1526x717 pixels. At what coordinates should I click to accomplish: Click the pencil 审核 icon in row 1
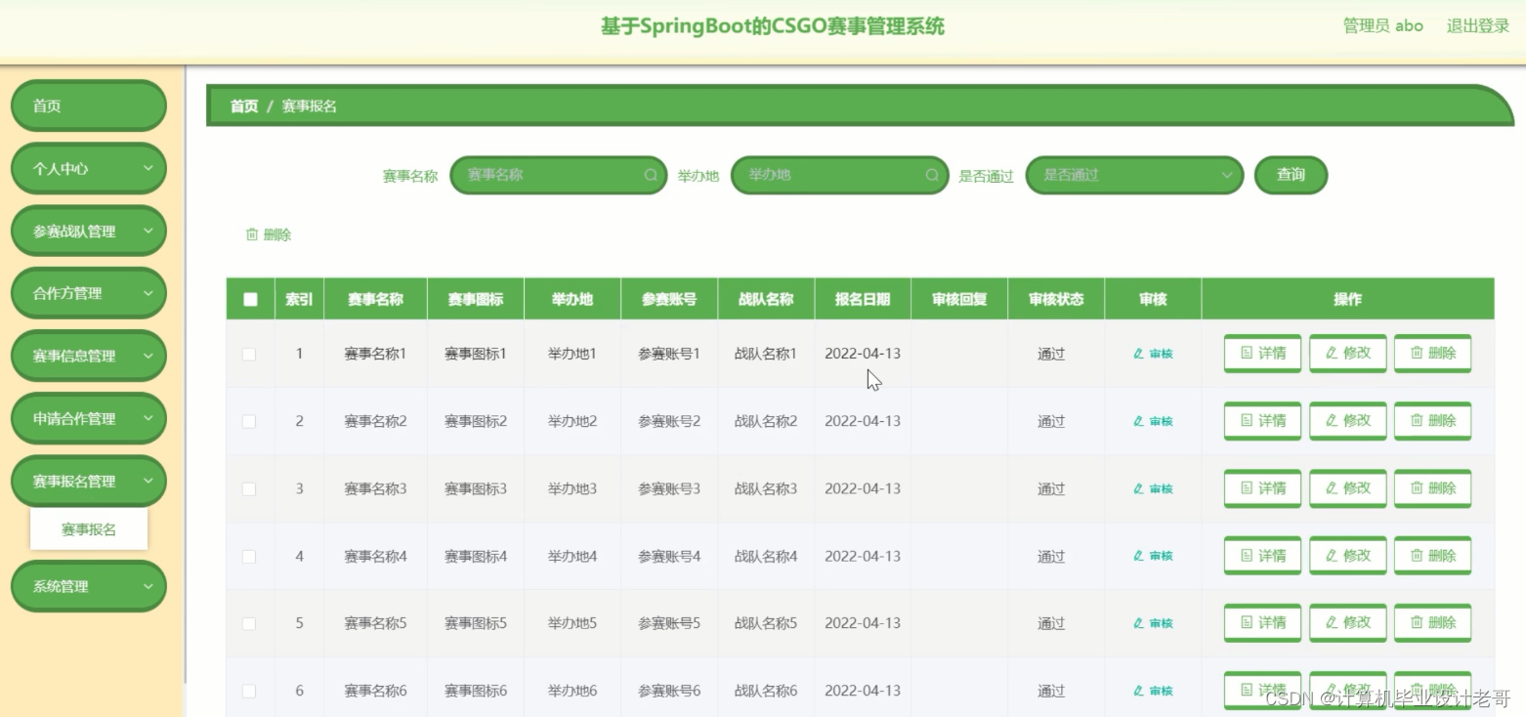(1138, 354)
